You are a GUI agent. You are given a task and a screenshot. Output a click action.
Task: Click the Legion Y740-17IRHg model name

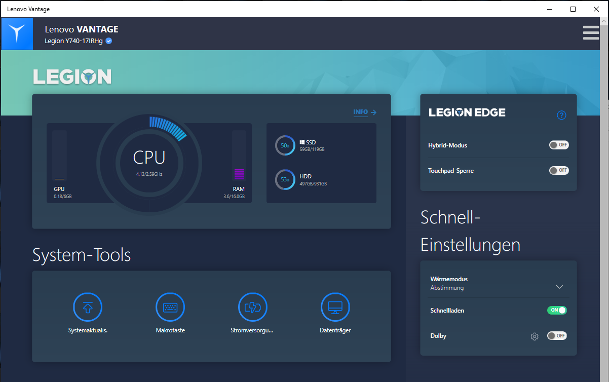(x=74, y=41)
